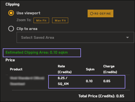Click the blurred product name cell
135x102 pixels.
(x=27, y=81)
